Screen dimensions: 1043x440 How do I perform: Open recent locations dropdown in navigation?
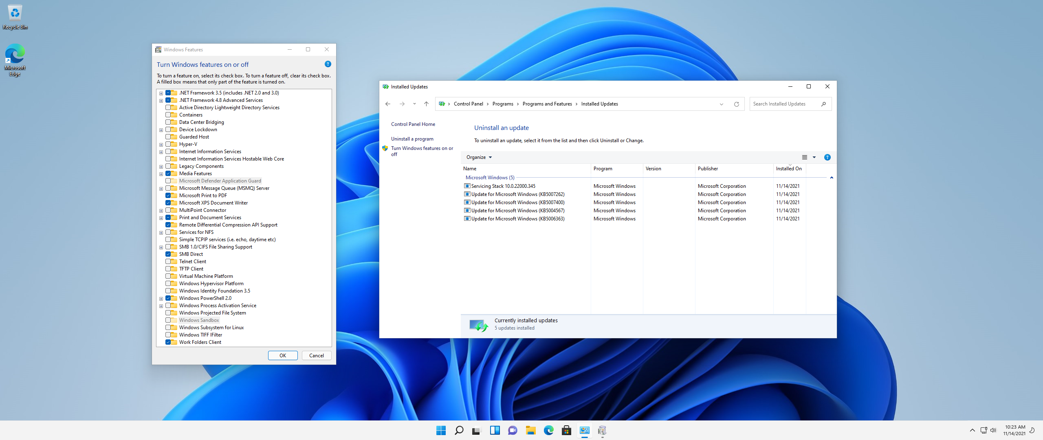click(x=414, y=104)
